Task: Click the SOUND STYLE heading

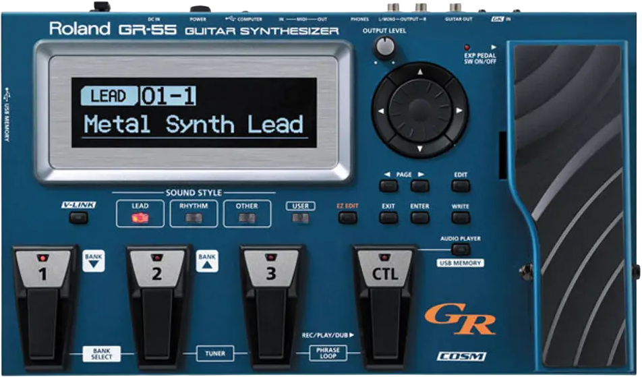Action: pyautogui.click(x=194, y=192)
